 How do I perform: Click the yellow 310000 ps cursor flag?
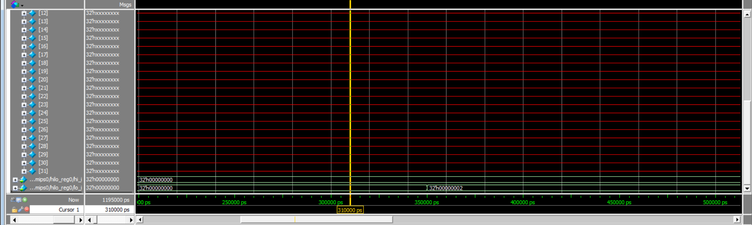(x=350, y=210)
